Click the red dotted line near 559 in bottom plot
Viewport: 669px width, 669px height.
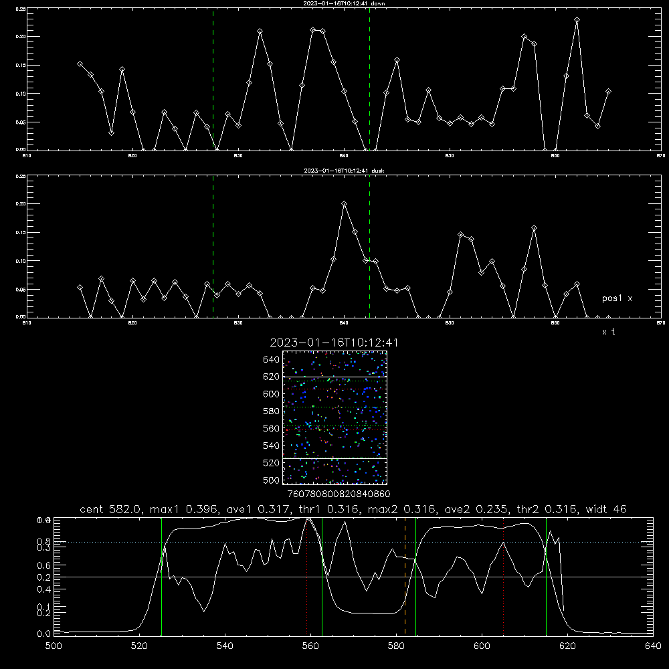307,576
